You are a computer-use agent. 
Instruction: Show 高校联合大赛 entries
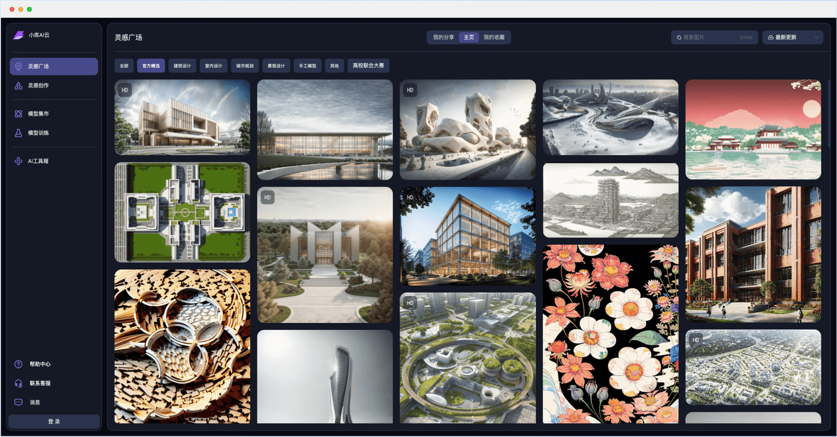pyautogui.click(x=368, y=66)
